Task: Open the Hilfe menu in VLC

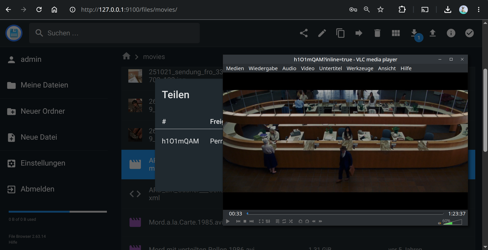Action: (406, 68)
